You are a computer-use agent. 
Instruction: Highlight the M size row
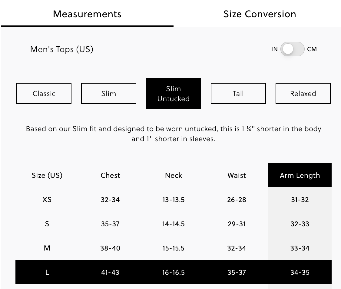tap(174, 248)
